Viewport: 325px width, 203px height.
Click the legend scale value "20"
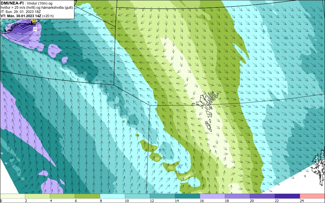coord(252,201)
